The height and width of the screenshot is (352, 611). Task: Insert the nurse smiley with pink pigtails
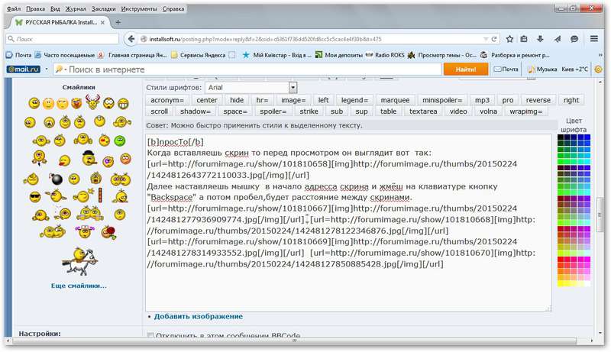[85, 231]
